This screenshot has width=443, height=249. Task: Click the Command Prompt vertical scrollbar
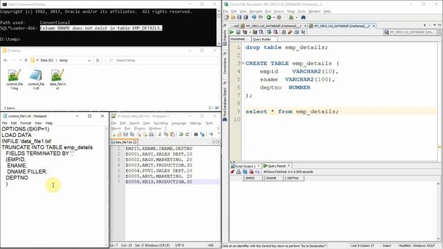click(x=219, y=27)
